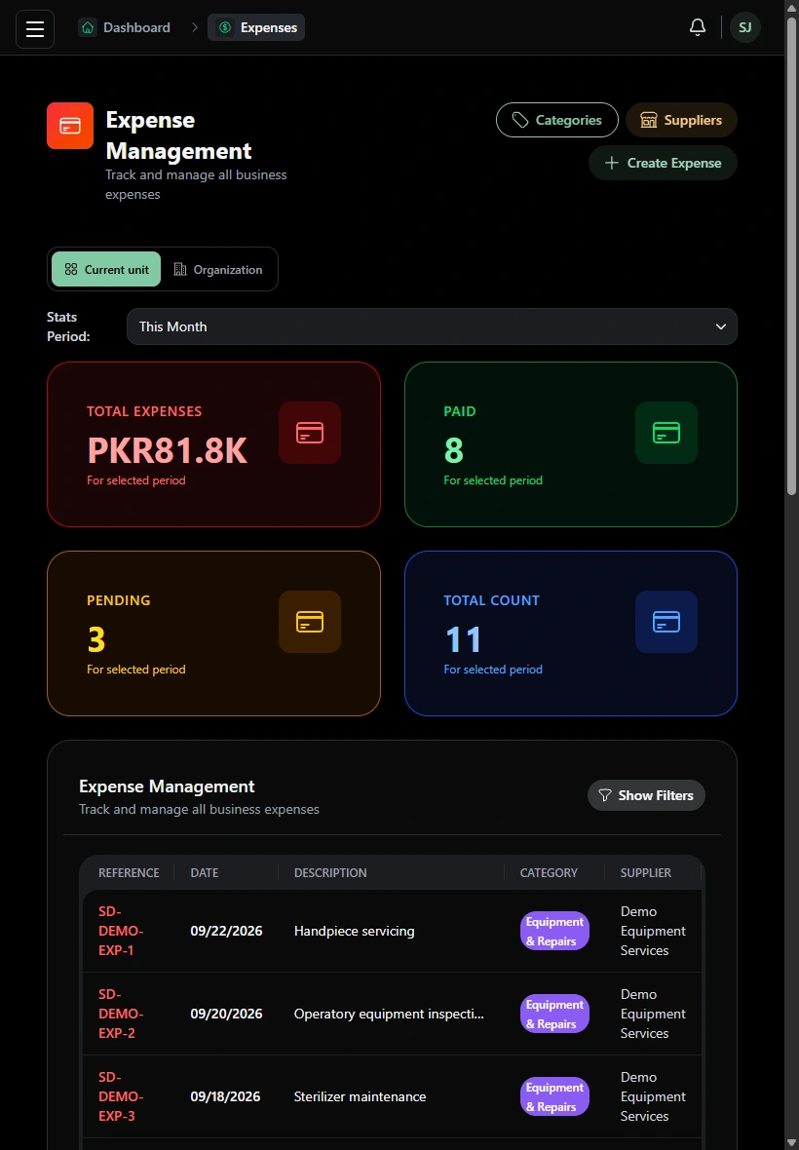The height and width of the screenshot is (1150, 799).
Task: Click supplier cell in SD-DEMO-EXP-2 row
Action: tap(653, 1014)
